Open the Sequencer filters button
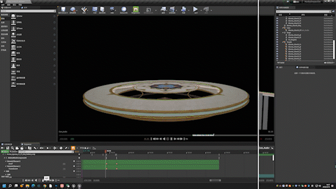This screenshot has width=336, height=189. point(14,152)
